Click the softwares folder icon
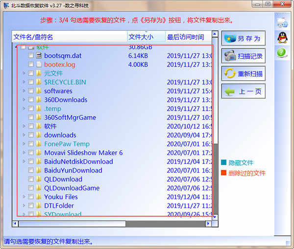This screenshot has height=249, width=294. (x=39, y=91)
